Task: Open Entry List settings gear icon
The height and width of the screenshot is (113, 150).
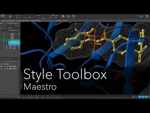Action: tap(17, 26)
